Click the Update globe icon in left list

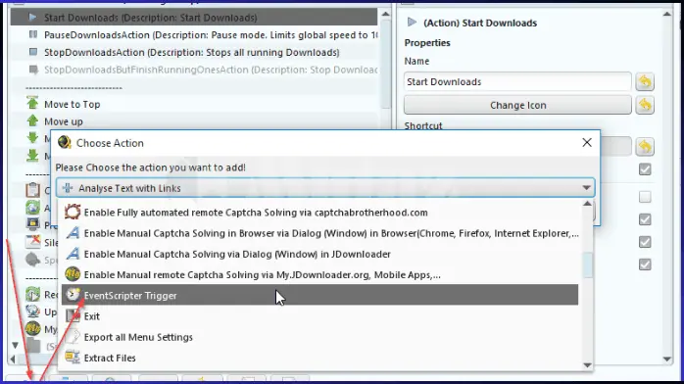tap(32, 312)
